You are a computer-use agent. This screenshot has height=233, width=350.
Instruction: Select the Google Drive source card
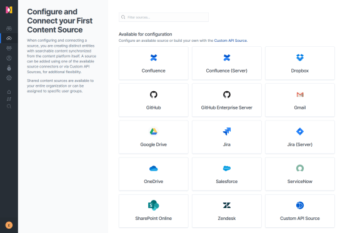154,137
